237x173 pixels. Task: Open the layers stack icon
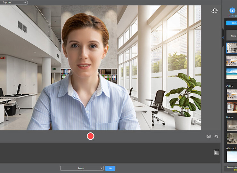[208, 137]
